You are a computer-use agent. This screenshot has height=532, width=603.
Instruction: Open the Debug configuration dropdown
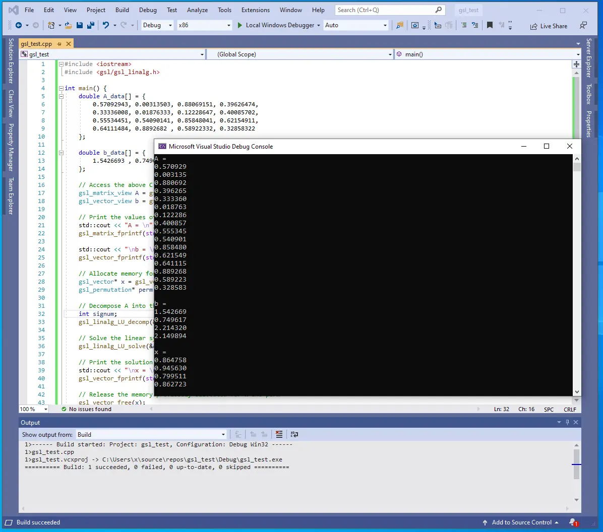coord(157,25)
